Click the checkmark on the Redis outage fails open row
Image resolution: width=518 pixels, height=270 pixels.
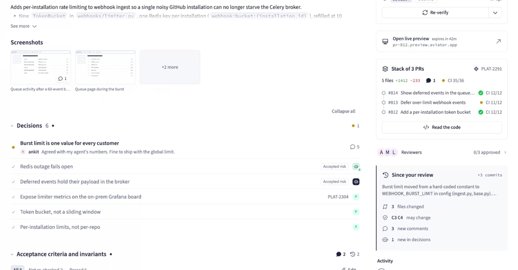(13, 167)
